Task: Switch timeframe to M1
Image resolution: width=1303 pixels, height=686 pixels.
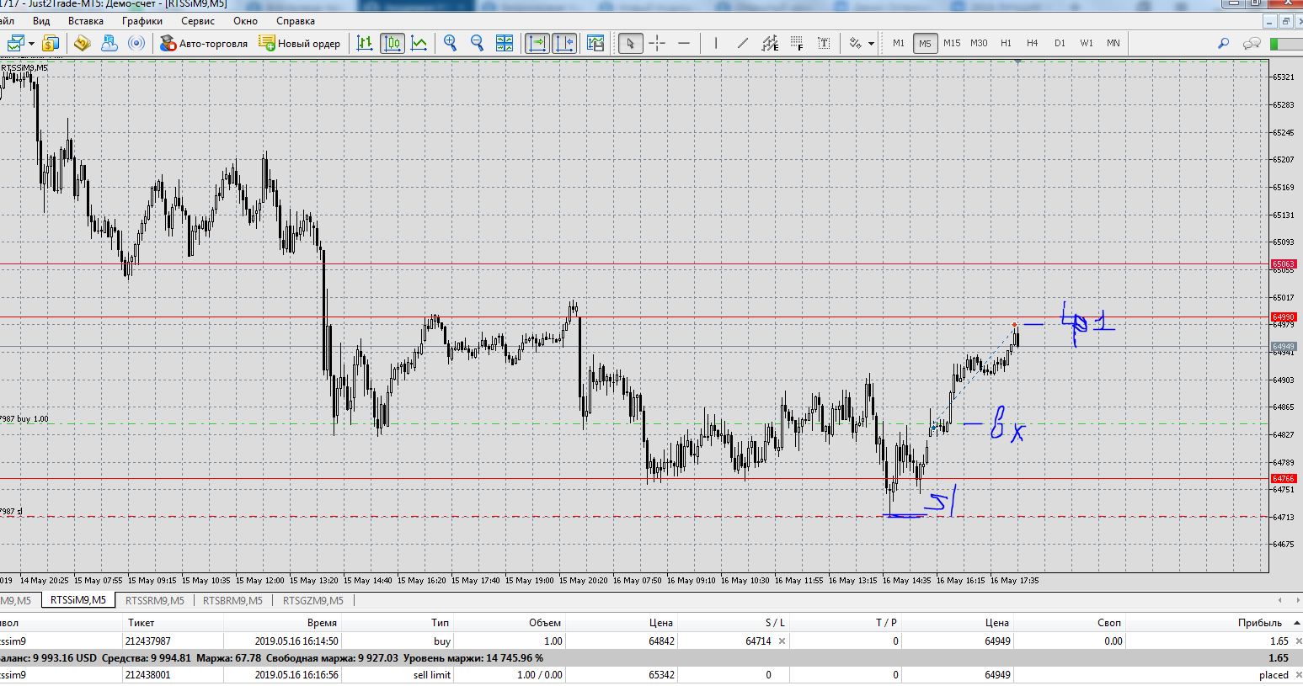Action: [x=899, y=43]
